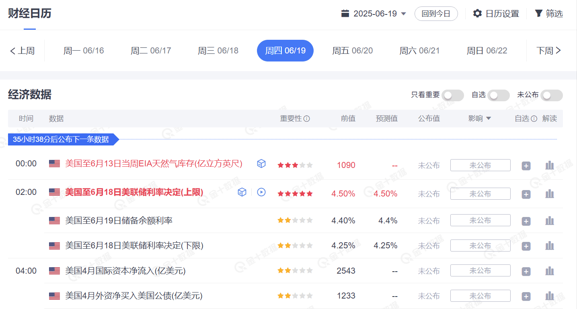Click the 解读 column header
Image resolution: width=577 pixels, height=309 pixels.
point(550,119)
